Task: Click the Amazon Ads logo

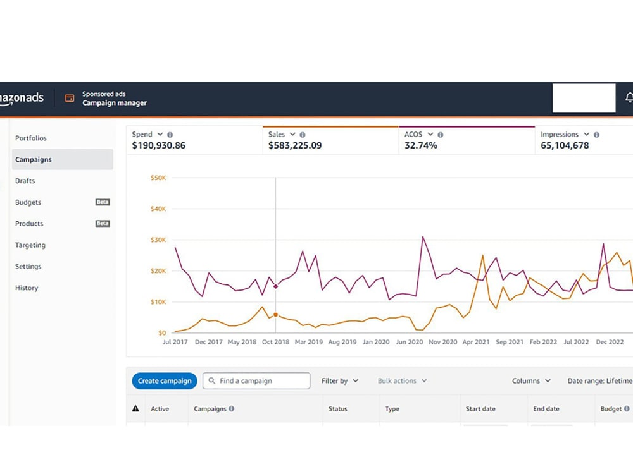Action: pyautogui.click(x=22, y=98)
